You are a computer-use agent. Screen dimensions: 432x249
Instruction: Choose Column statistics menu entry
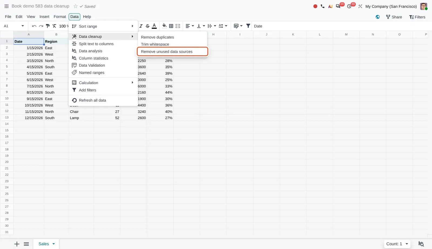(103, 58)
